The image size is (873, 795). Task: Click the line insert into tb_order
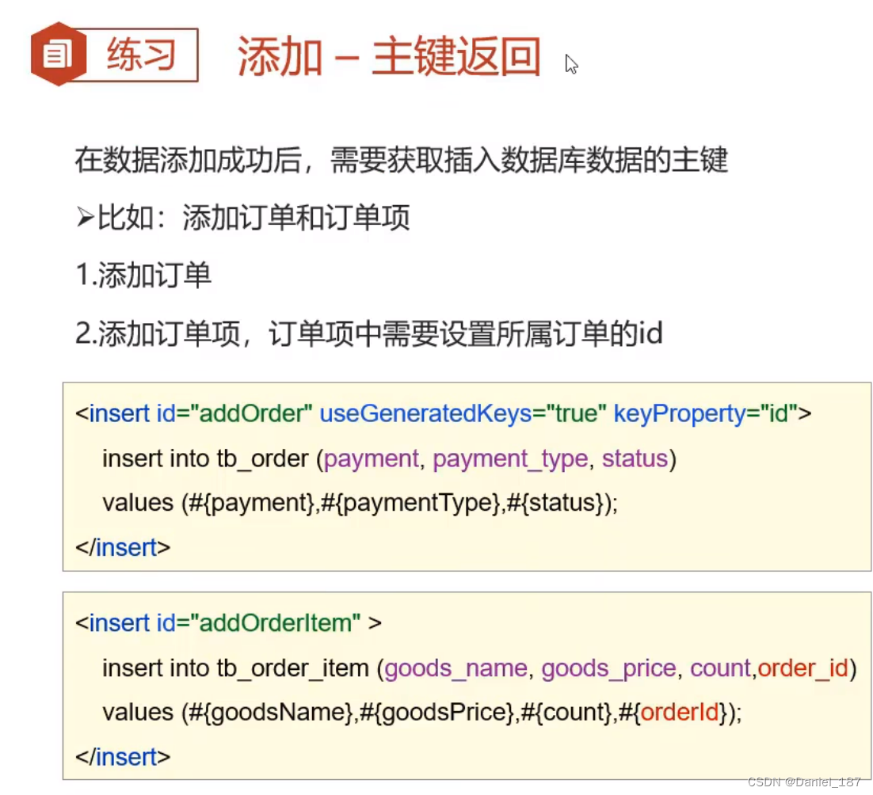pos(389,459)
